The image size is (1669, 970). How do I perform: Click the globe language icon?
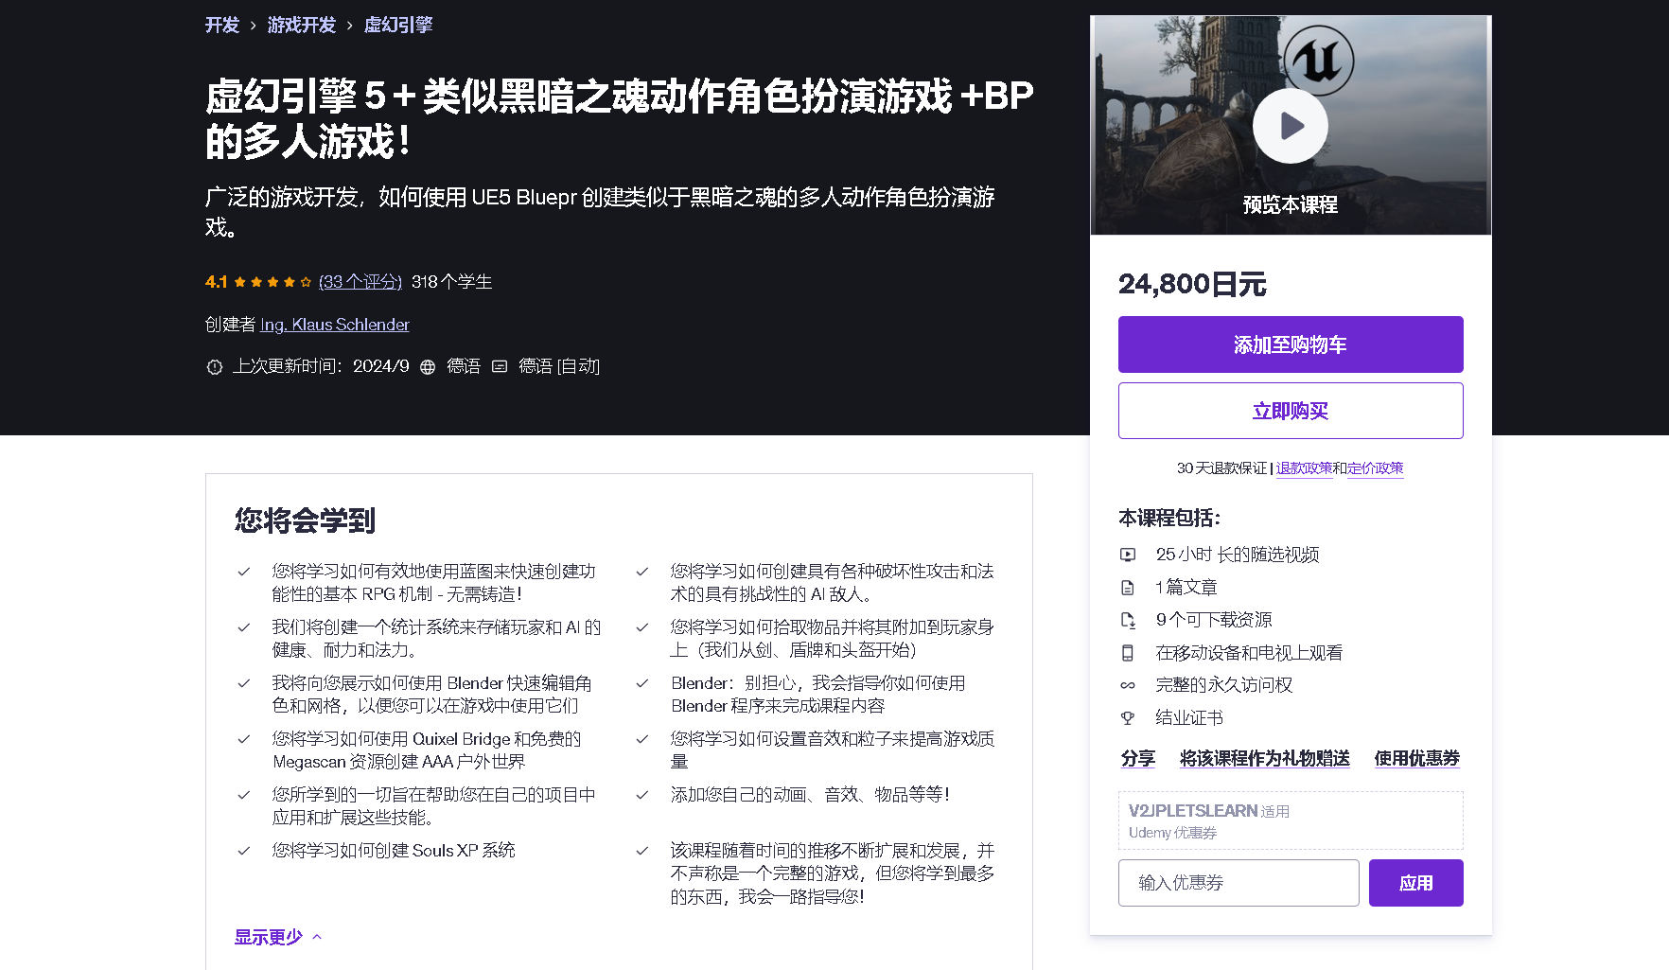click(x=428, y=367)
